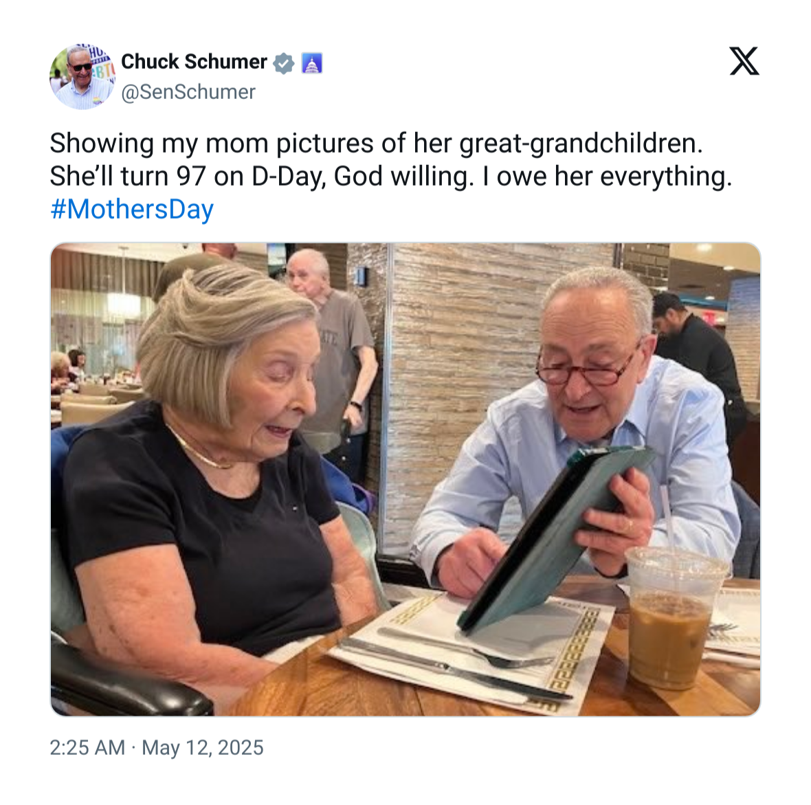Click the green tablet case in the photo
Viewport: 811px width, 805px height.
click(553, 538)
